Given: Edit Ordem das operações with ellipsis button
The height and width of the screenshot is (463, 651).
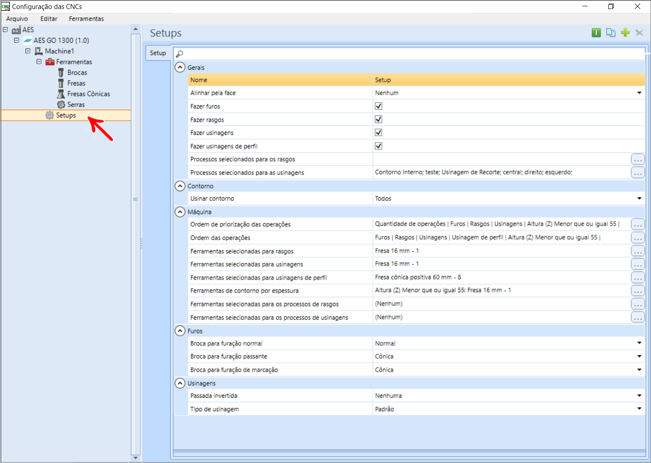Looking at the screenshot, I should (x=638, y=237).
